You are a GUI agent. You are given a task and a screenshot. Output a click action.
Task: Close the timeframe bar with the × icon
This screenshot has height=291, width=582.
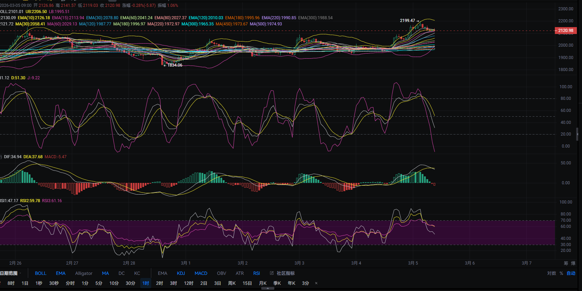[x=316, y=283]
